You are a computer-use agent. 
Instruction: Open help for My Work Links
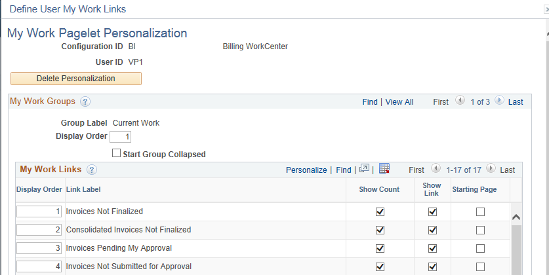coord(92,170)
